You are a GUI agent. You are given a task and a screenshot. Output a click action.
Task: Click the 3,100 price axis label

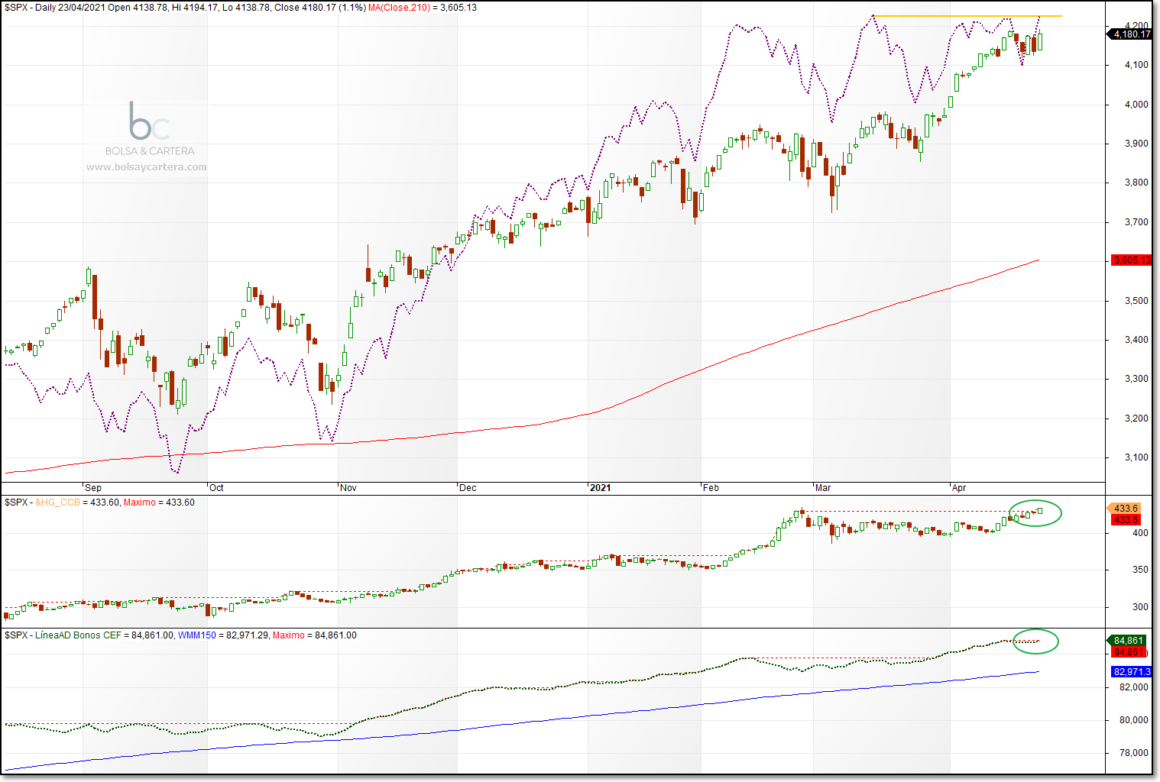point(1136,457)
